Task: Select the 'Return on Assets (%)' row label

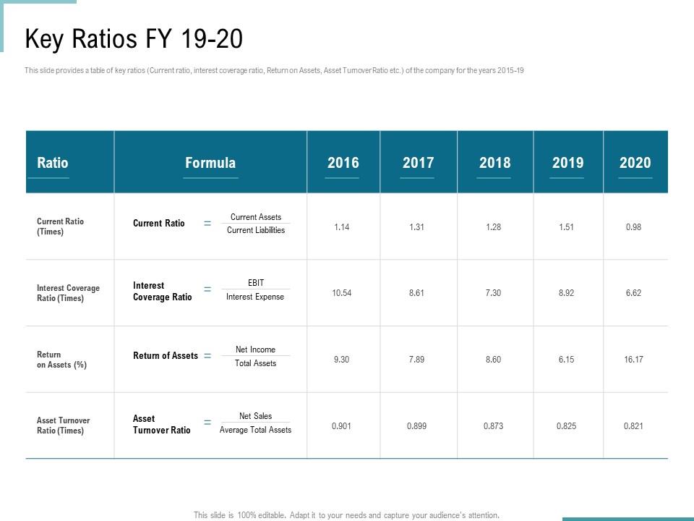Action: click(61, 360)
